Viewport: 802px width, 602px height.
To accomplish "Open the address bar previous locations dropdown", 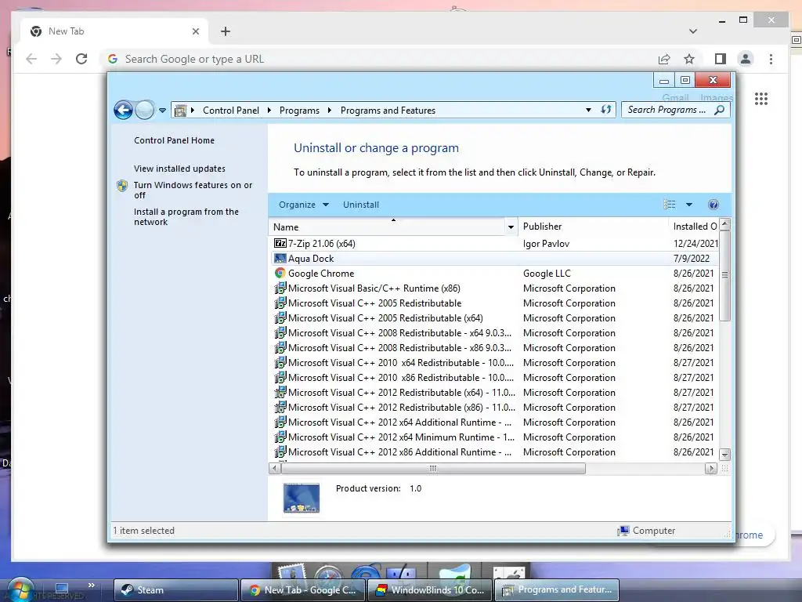I will click(588, 110).
